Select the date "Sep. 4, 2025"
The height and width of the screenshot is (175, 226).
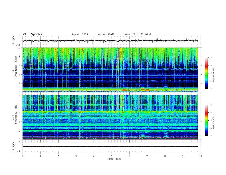coord(80,34)
